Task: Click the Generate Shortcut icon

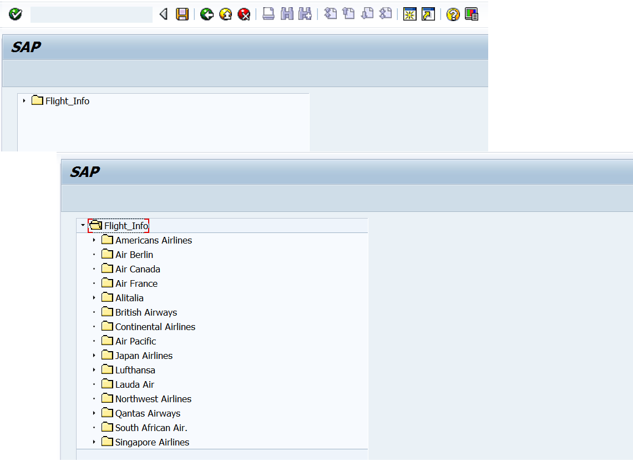Action: 427,14
